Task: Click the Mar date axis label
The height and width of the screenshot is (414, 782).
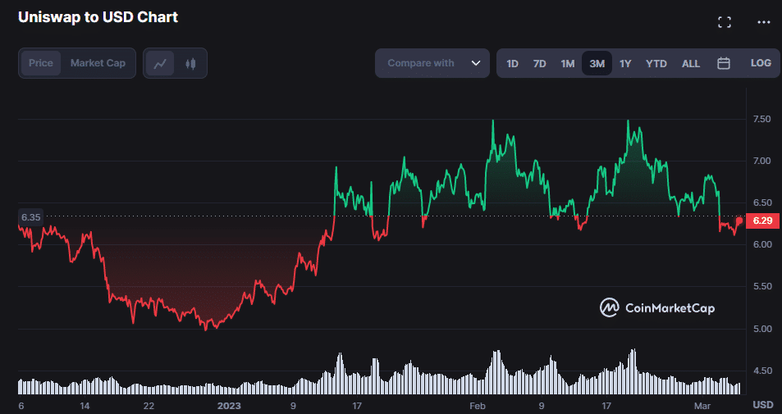Action: click(702, 406)
